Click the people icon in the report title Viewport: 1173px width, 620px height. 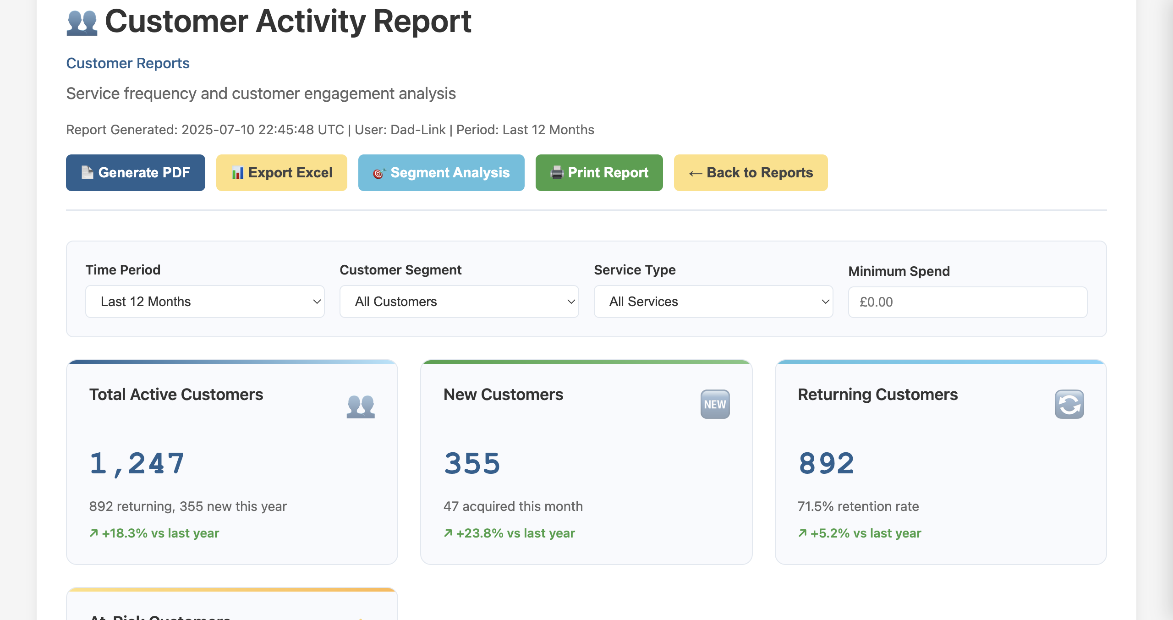pyautogui.click(x=82, y=22)
